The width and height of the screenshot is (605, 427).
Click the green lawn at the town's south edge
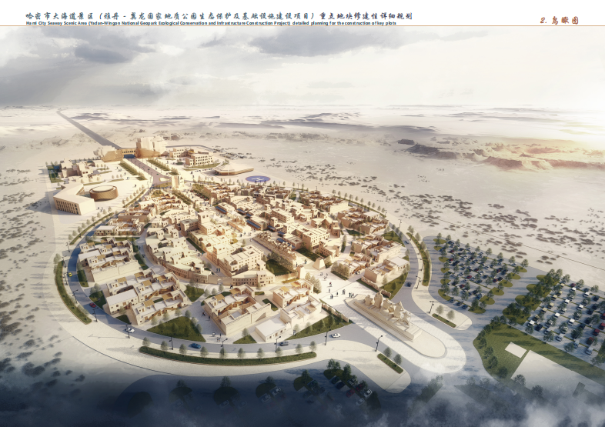179,329
